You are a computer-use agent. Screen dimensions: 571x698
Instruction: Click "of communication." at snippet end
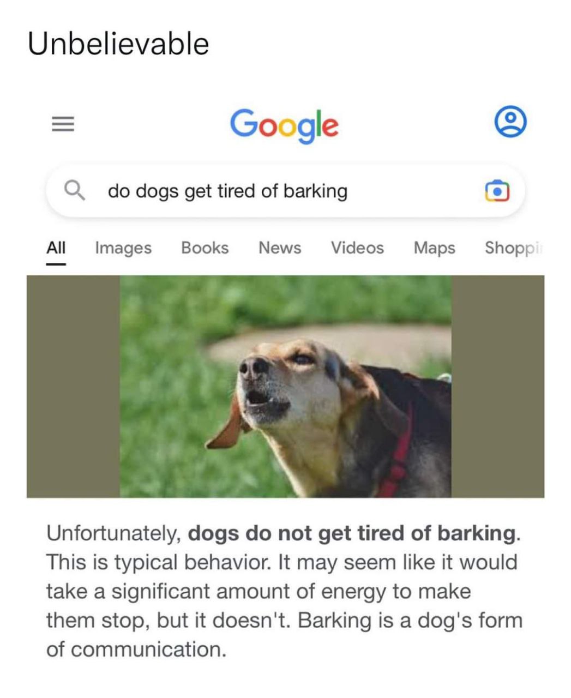click(x=136, y=649)
